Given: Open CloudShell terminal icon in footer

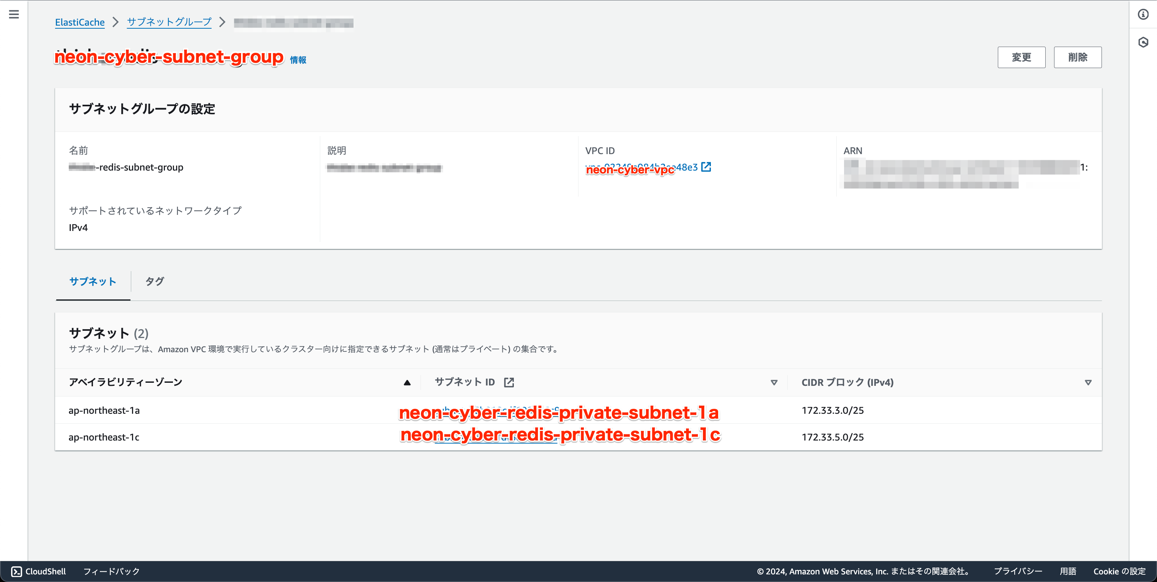Looking at the screenshot, I should pos(16,571).
